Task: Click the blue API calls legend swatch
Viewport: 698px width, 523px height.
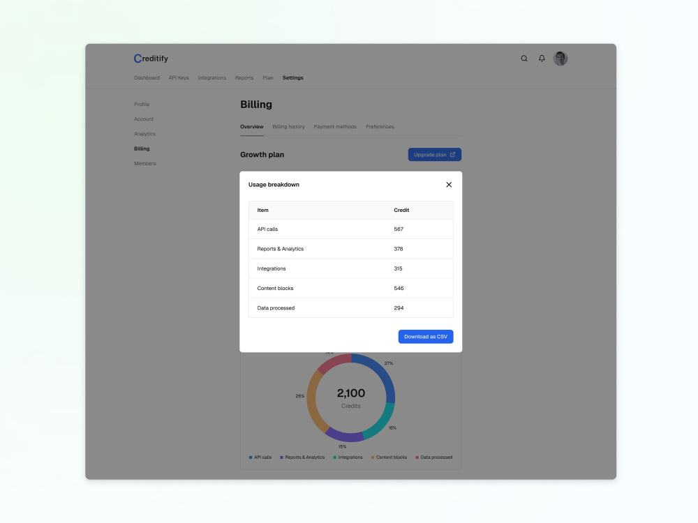Action: (251, 457)
